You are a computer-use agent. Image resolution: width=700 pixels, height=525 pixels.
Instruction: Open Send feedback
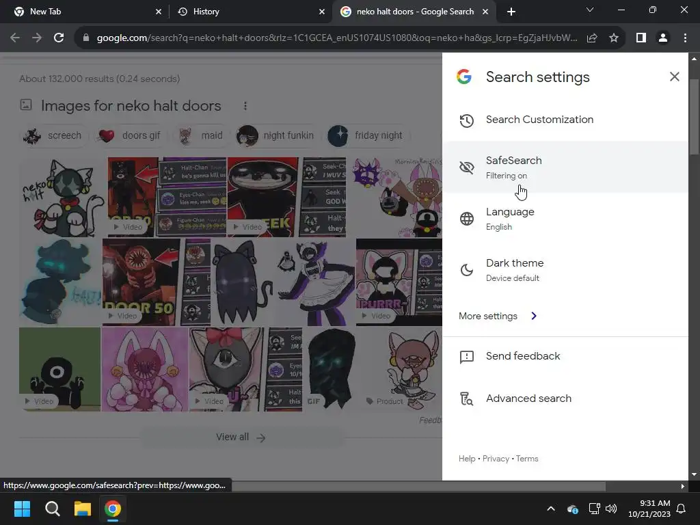tap(565, 356)
